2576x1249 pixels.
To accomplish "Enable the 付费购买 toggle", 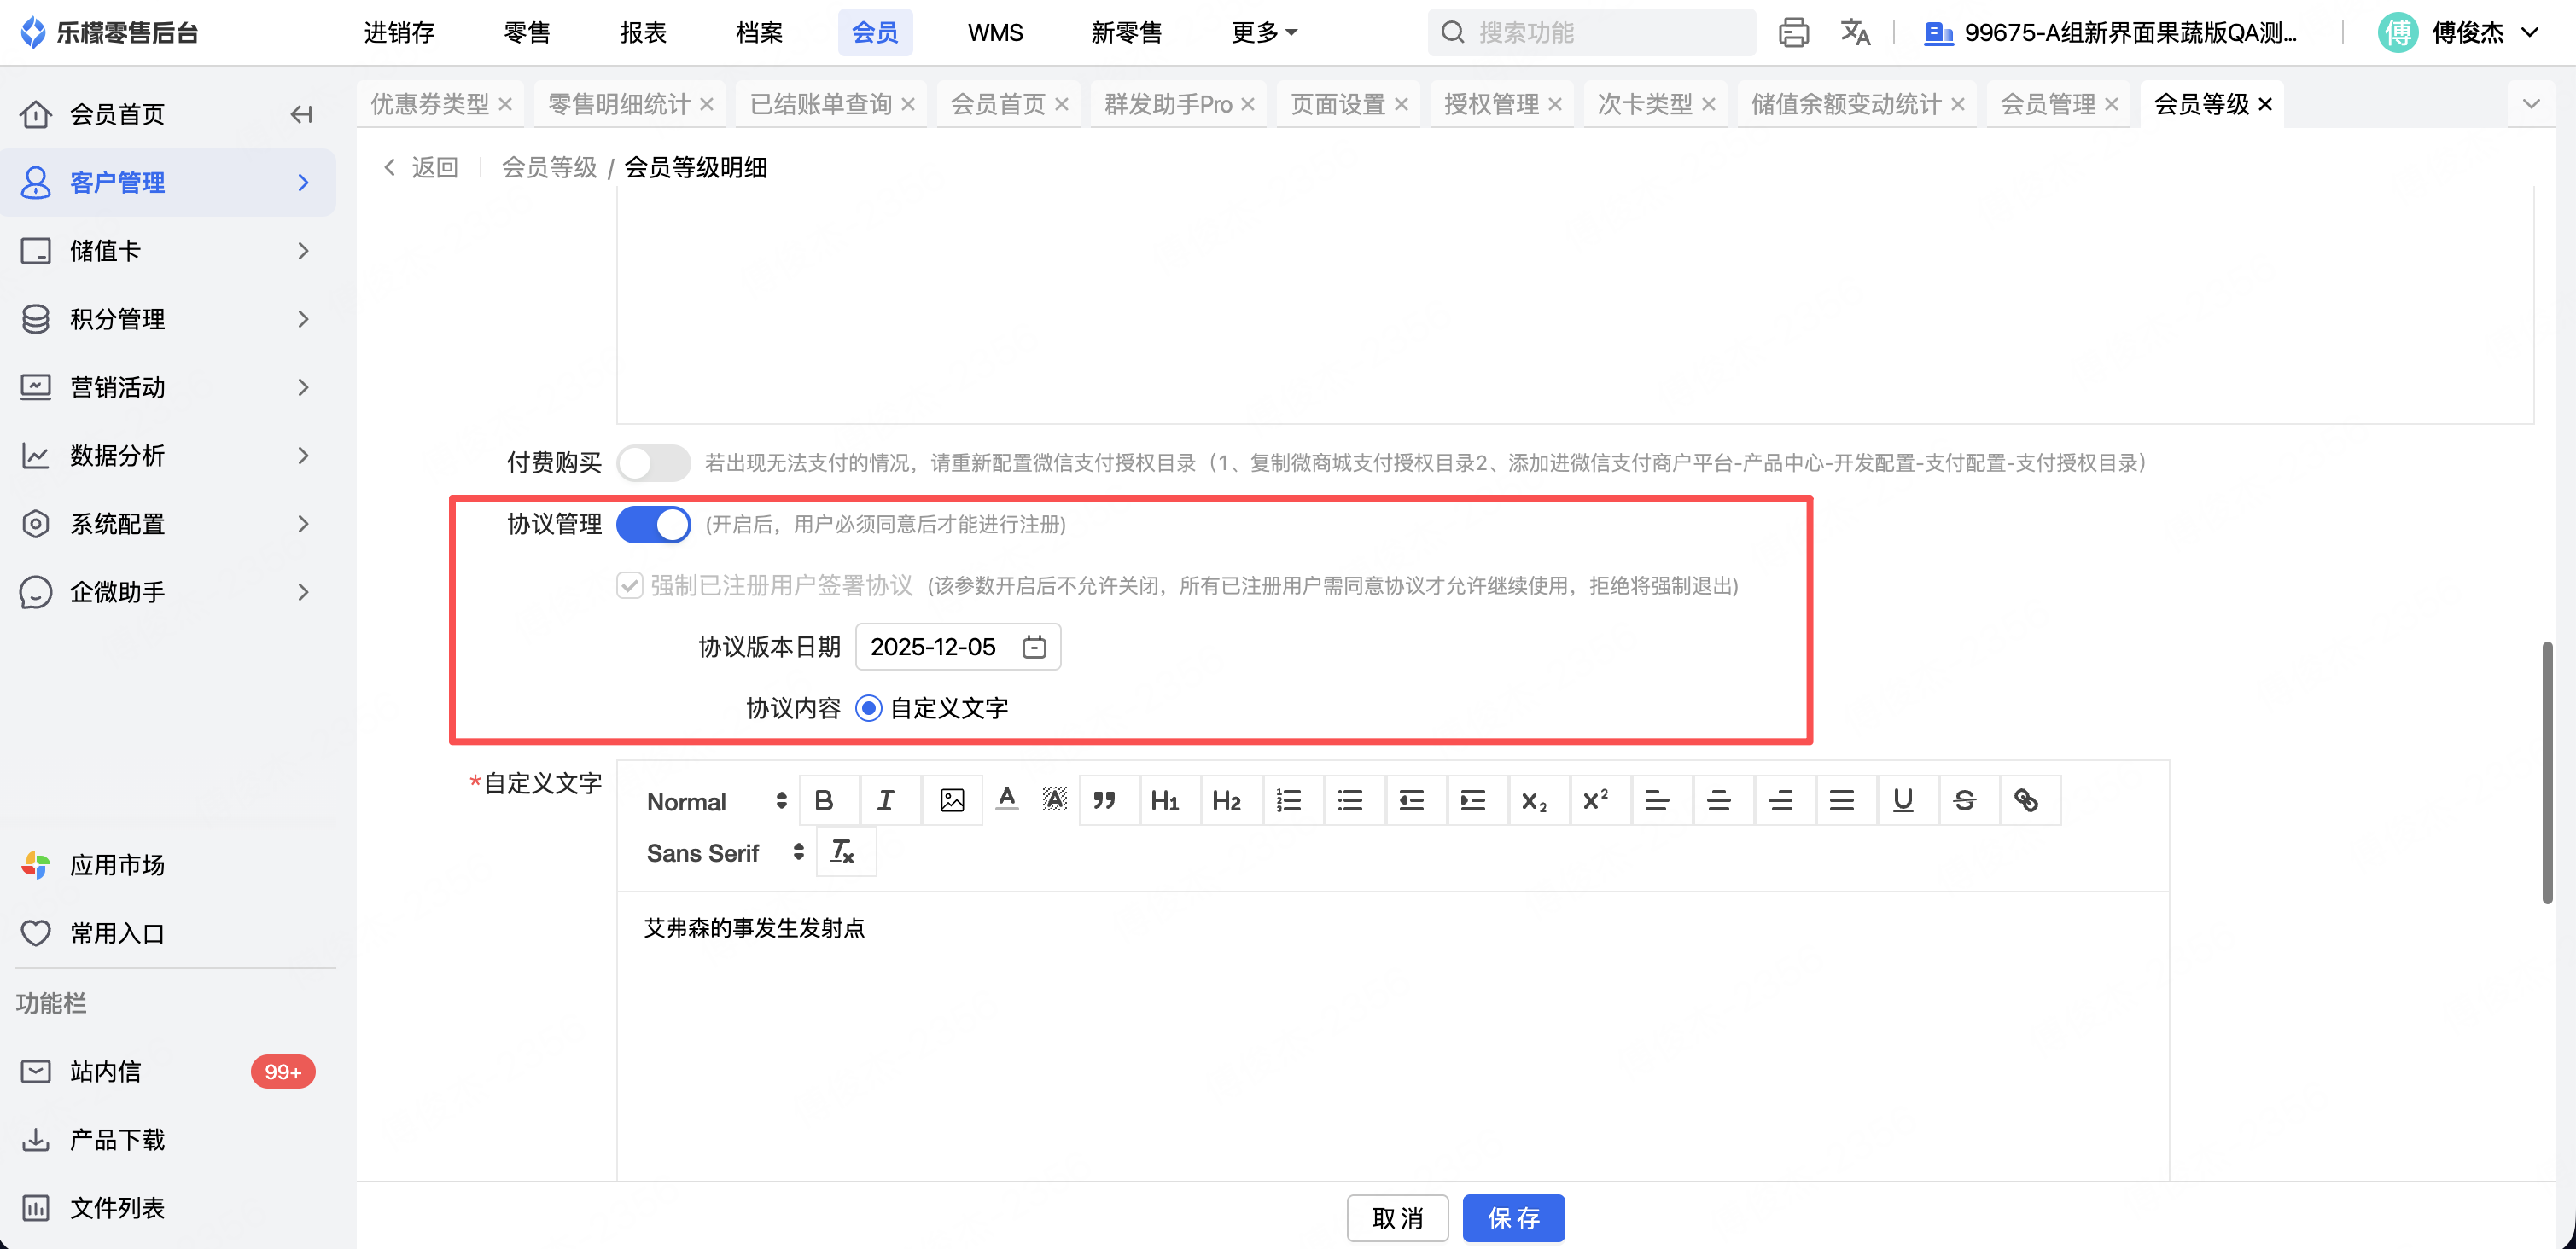I will (x=653, y=462).
